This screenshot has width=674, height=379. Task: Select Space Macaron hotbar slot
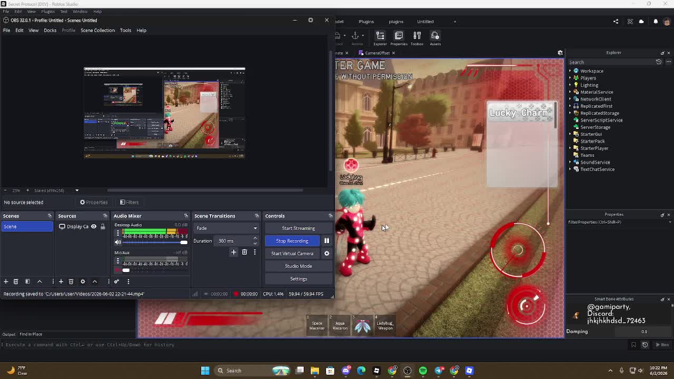(x=317, y=325)
